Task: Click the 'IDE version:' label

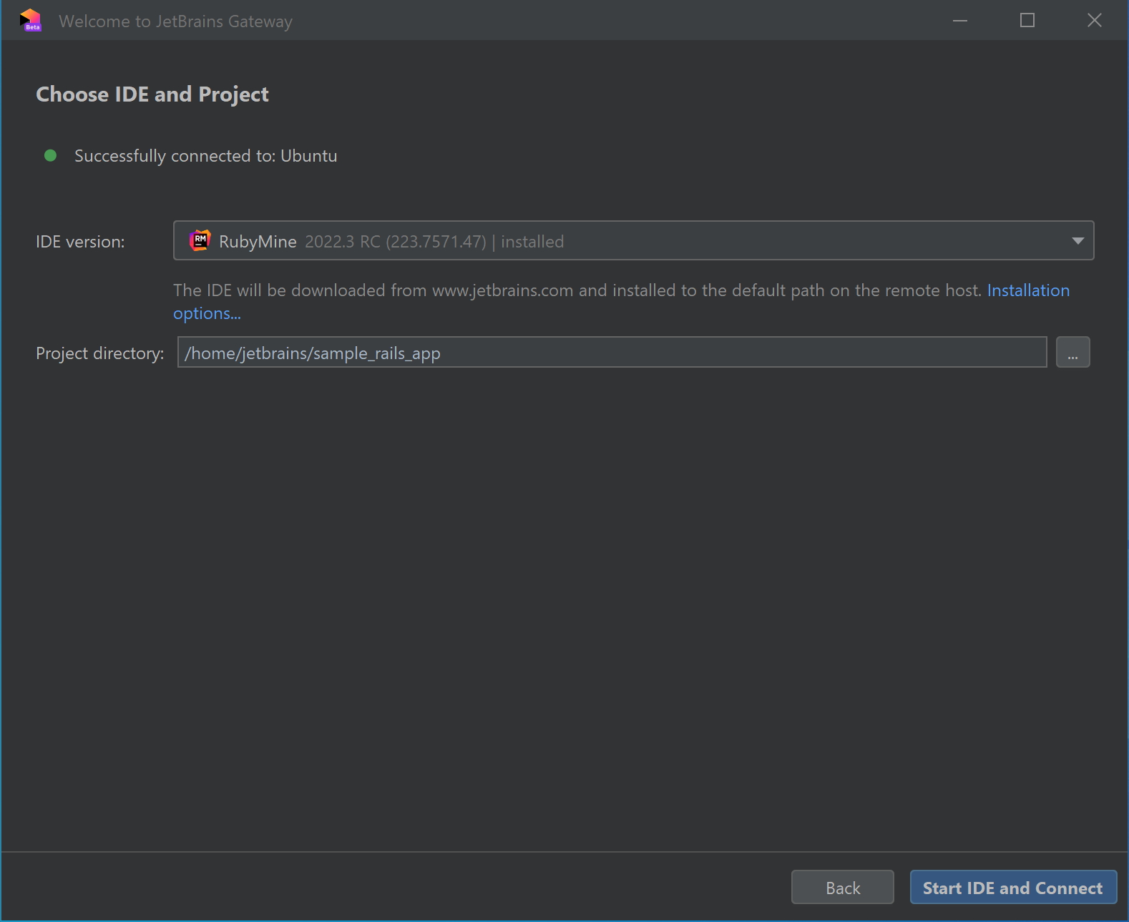Action: (80, 242)
